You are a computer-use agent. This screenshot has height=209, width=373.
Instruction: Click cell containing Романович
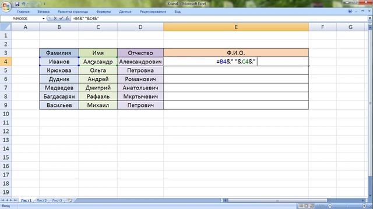tap(140, 79)
